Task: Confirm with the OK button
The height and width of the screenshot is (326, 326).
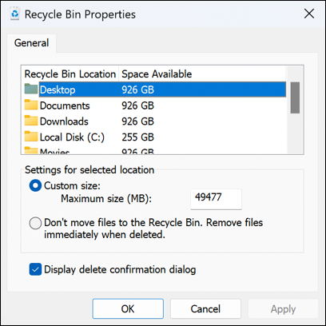Action: click(128, 308)
